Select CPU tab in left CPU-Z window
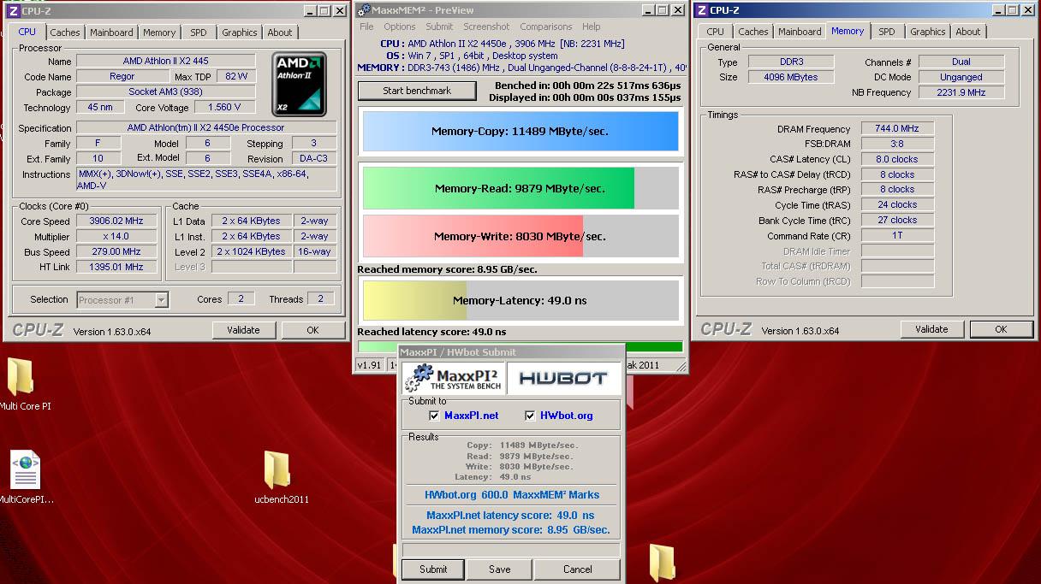 27,32
